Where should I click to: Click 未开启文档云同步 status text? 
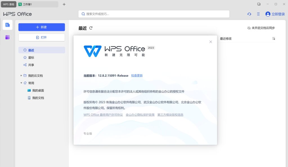point(263,28)
